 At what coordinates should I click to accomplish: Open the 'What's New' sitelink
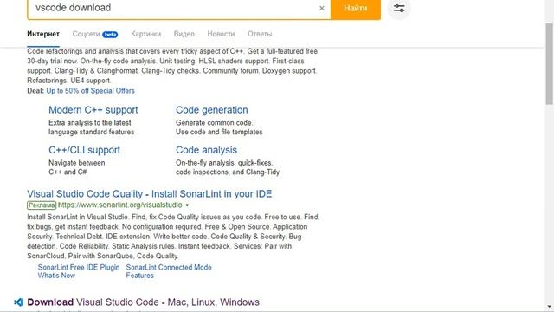click(56, 276)
